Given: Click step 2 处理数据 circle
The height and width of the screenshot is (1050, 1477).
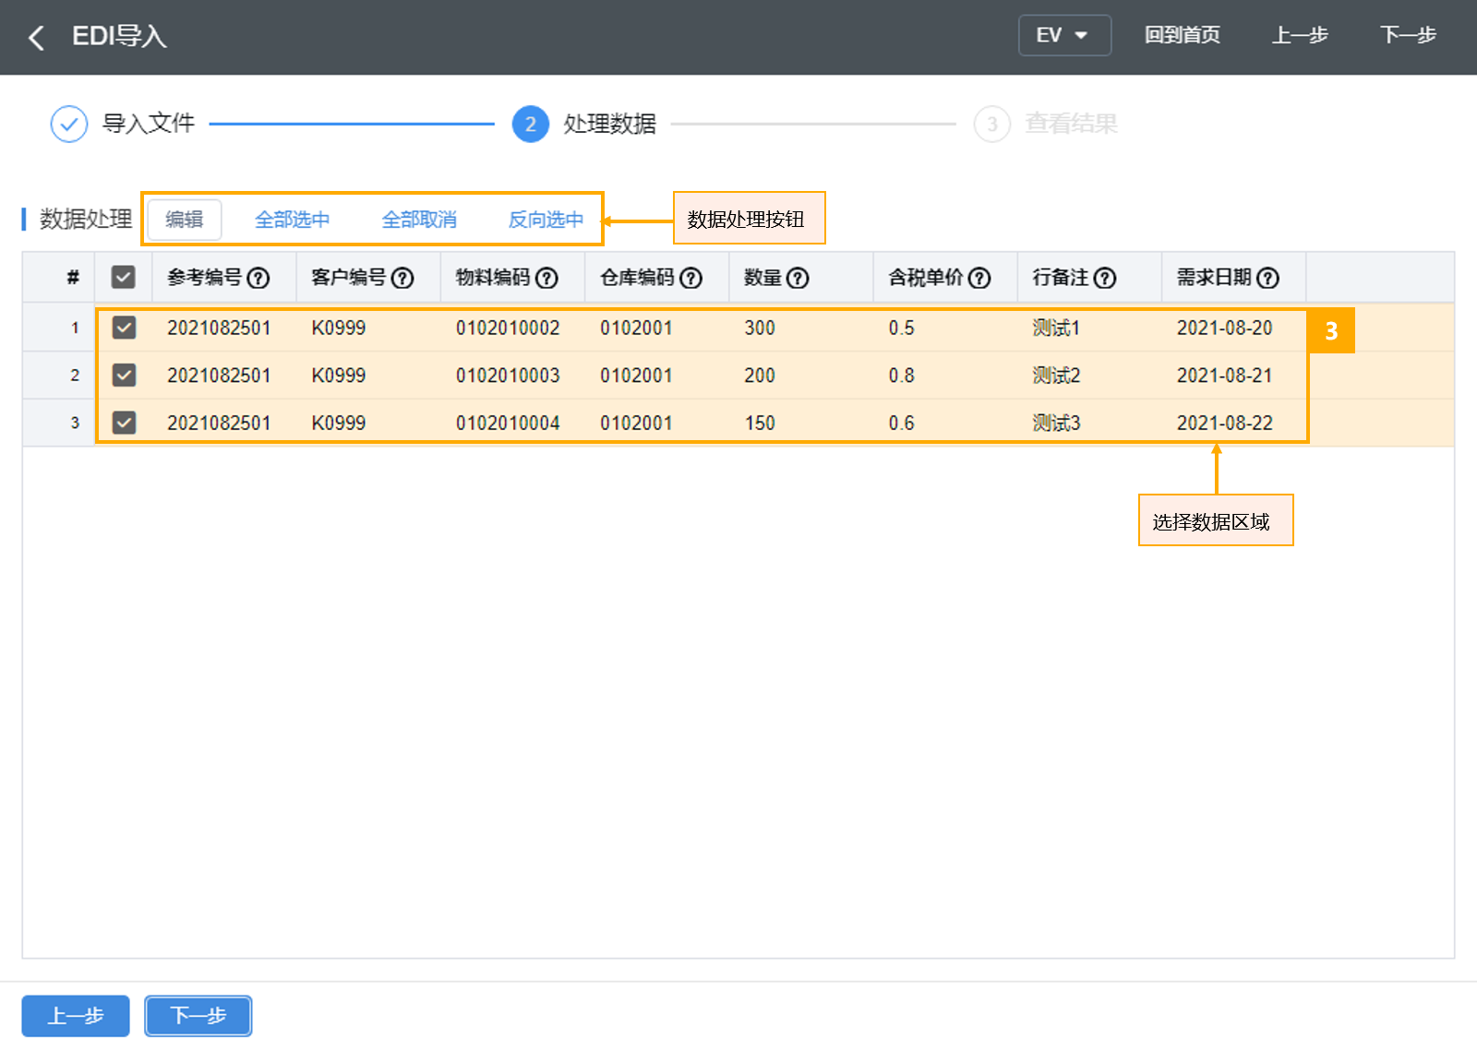Looking at the screenshot, I should (531, 124).
